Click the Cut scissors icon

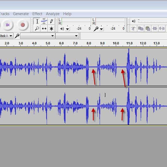(134, 28)
